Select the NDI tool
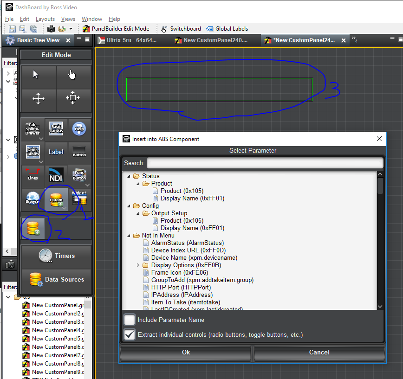This screenshot has height=379, width=403. [x=56, y=175]
